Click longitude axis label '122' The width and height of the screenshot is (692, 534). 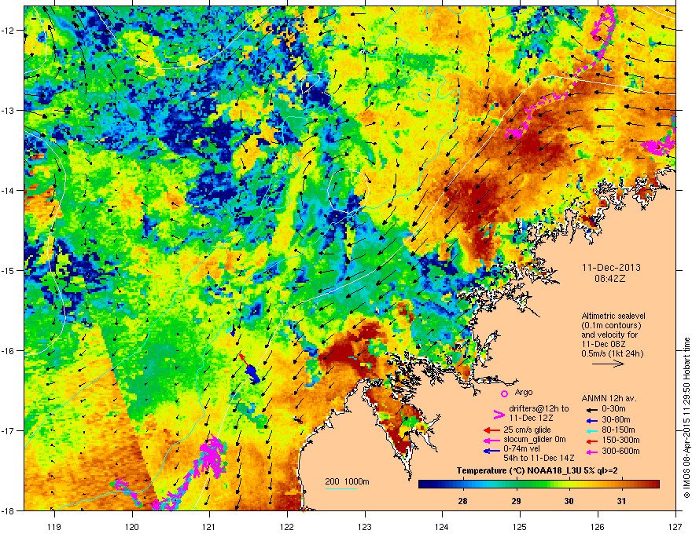tap(287, 526)
